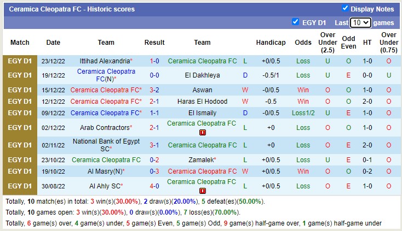Screen dimensions: 402x231
Task: Click the red card icon in Arab Contractors match row
Action: (203, 132)
